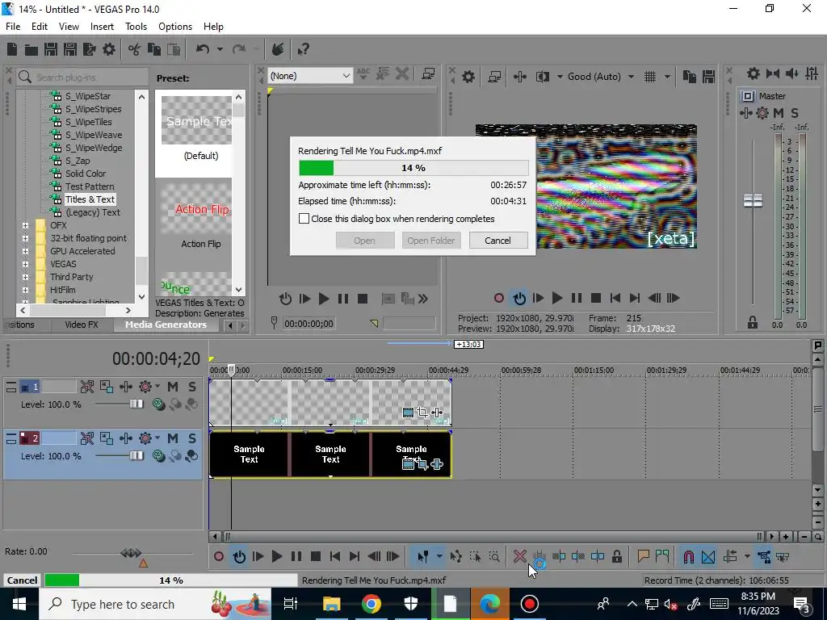Lock the Master fader channels padlock

(x=753, y=323)
